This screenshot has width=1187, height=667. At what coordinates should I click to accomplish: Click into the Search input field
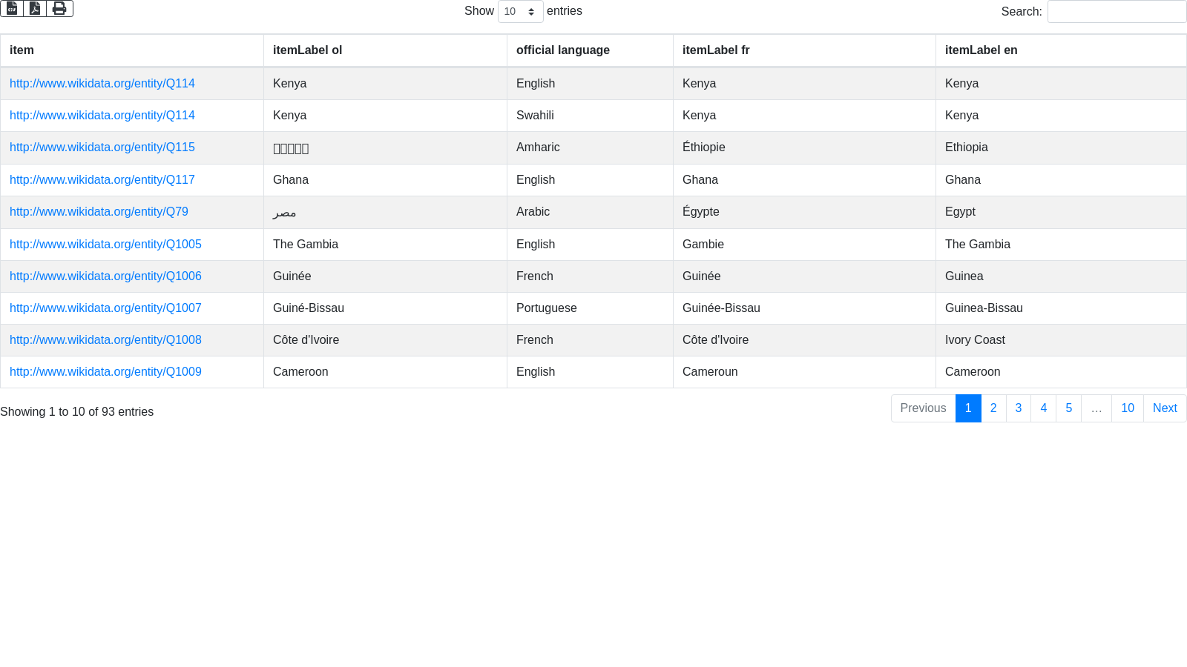click(x=1117, y=12)
